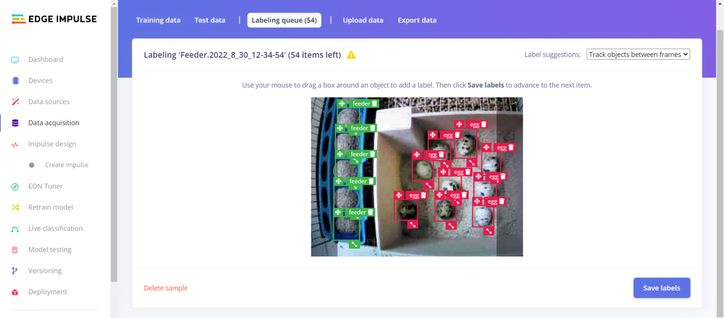Click the Dashboard monitor icon

[15, 60]
